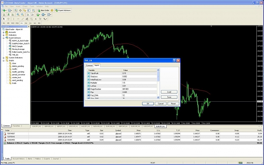Select the Text Label tool
This screenshot has width=264, height=165.
pos(40,19)
